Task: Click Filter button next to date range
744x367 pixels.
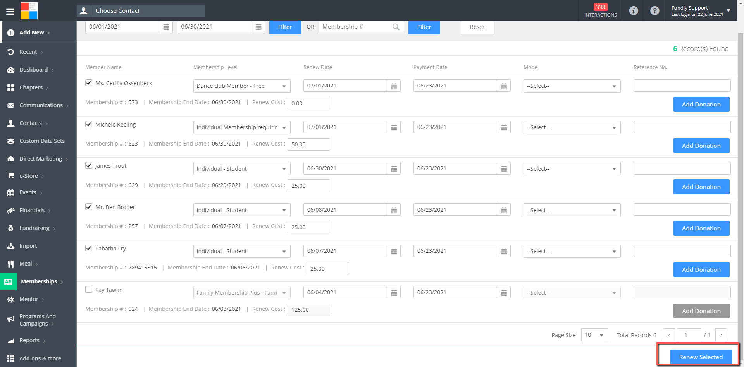Action: coord(285,27)
